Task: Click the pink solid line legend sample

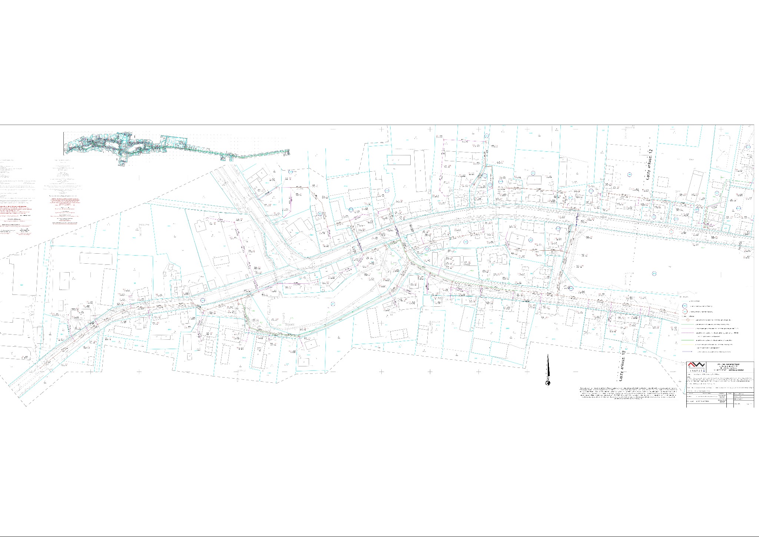Action: click(x=687, y=328)
